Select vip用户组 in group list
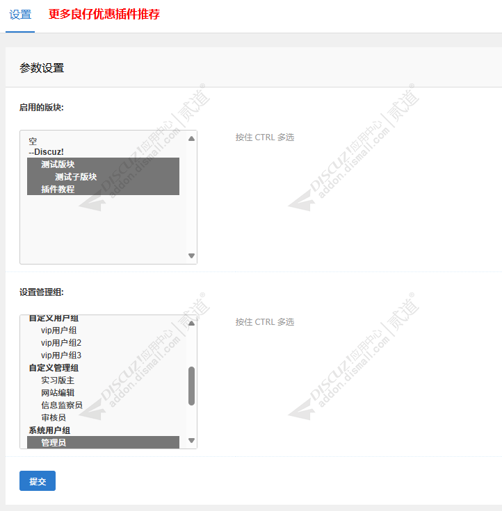This screenshot has width=502, height=511. [x=103, y=330]
